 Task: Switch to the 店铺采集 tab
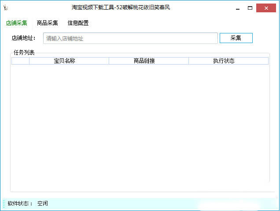click(x=17, y=23)
